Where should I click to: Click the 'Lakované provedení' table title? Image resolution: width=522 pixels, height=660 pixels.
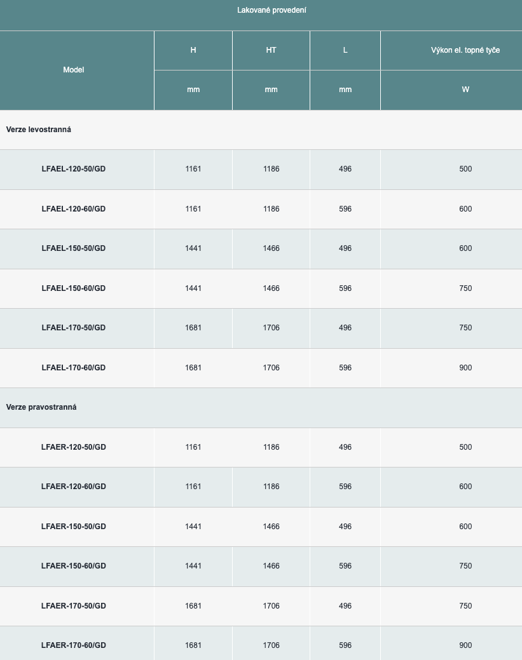[271, 10]
